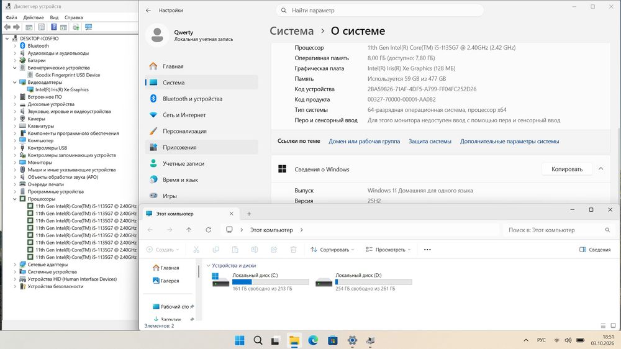
Task: Expand the Камеры node
Action: click(x=15, y=119)
